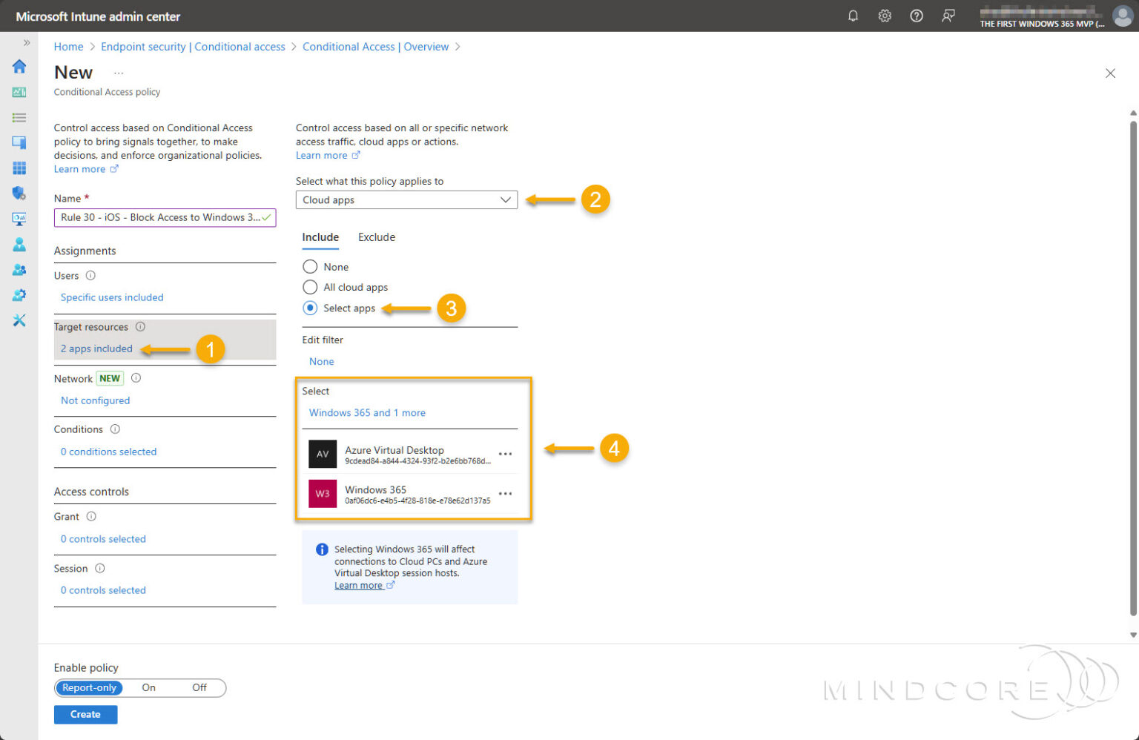The height and width of the screenshot is (740, 1139).
Task: Click the Create button
Action: tap(85, 714)
